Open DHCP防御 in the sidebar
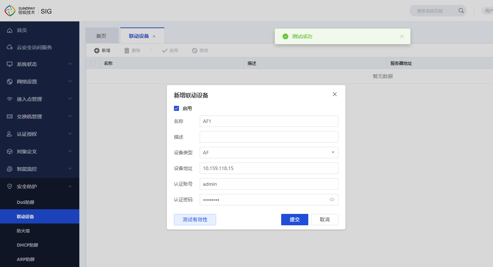 (x=40, y=245)
